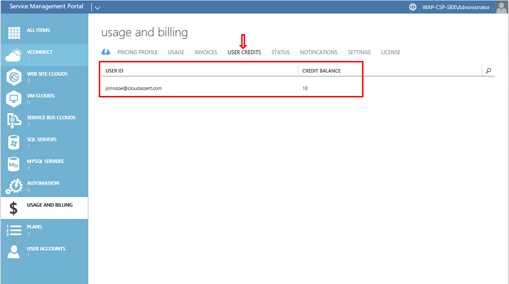The image size is (509, 284).
Task: Click the Service Management Portal title
Action: (x=46, y=6)
